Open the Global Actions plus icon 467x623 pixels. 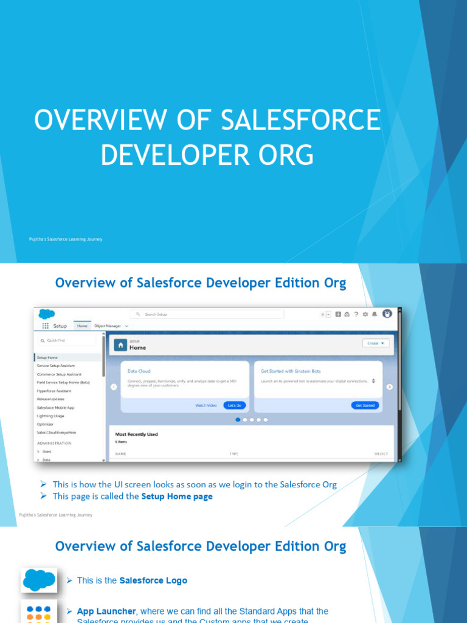[338, 315]
